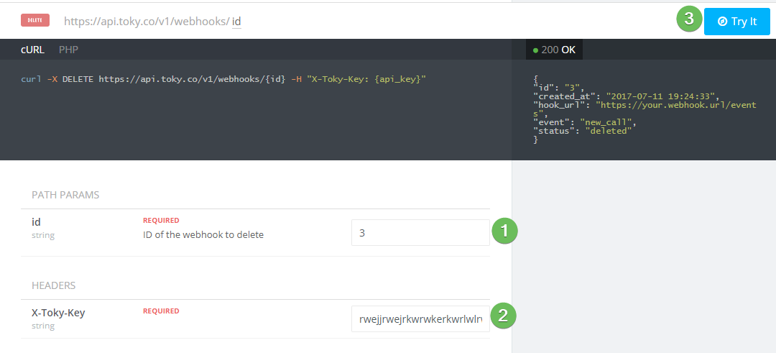776x353 pixels.
Task: Switch to the PHP code tab
Action: (68, 50)
